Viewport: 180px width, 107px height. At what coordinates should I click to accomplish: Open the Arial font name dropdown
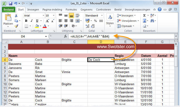click(43, 16)
